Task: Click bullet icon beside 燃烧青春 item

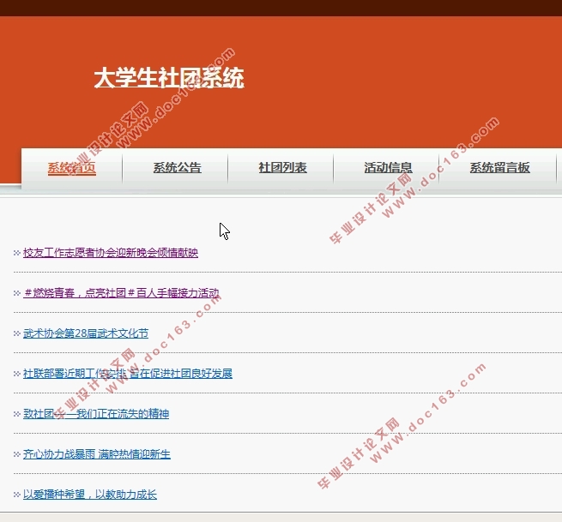Action: tap(16, 293)
